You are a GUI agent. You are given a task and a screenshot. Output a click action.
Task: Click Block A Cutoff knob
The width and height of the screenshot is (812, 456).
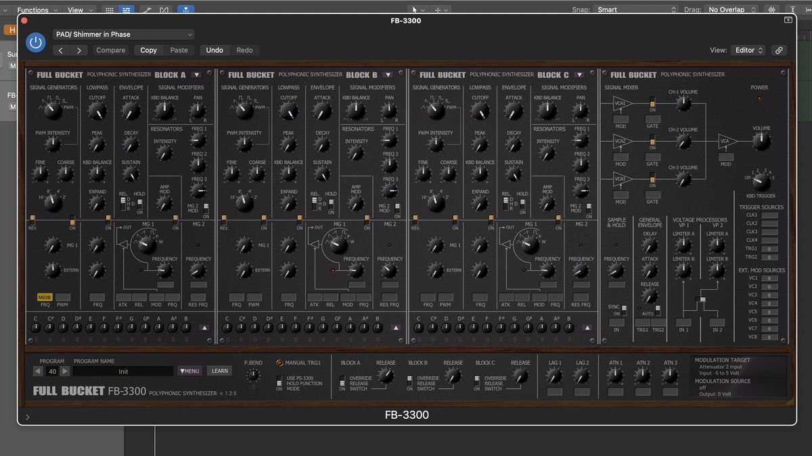tap(97, 111)
